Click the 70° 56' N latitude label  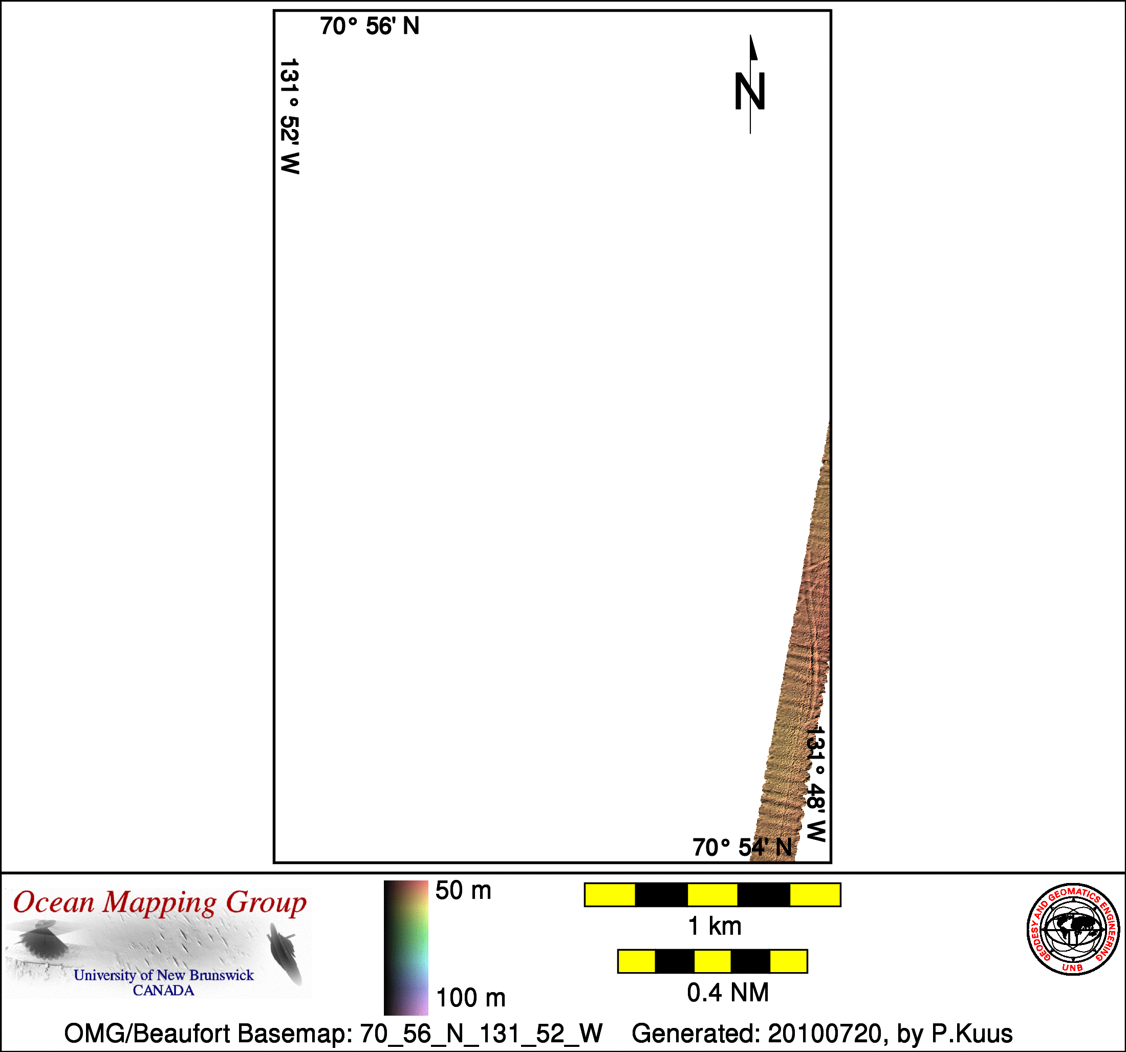[x=370, y=27]
